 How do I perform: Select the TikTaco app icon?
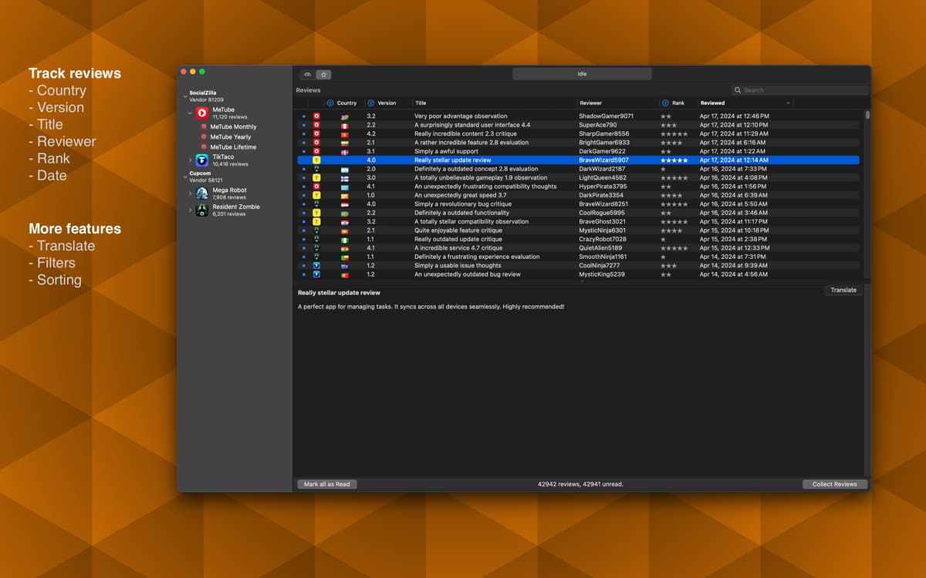coord(201,160)
